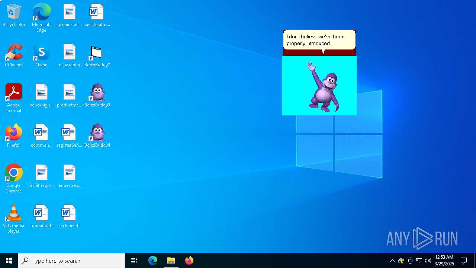Image resolution: width=476 pixels, height=268 pixels.
Task: Open the Windows Start menu
Action: tap(9, 261)
